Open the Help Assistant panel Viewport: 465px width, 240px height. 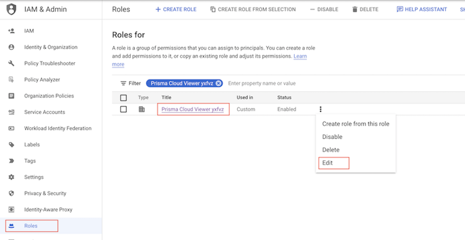[x=422, y=9]
